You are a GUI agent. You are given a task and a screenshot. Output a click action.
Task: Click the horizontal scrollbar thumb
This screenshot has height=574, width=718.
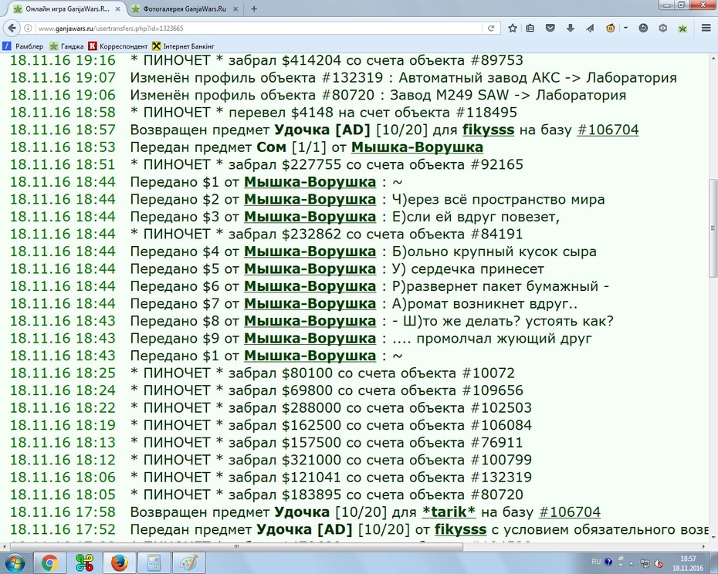pyautogui.click(x=236, y=546)
